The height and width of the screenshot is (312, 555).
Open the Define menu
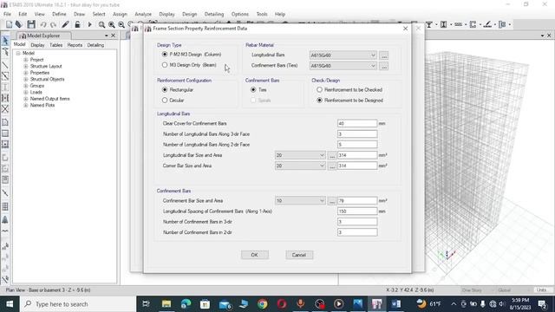point(59,14)
